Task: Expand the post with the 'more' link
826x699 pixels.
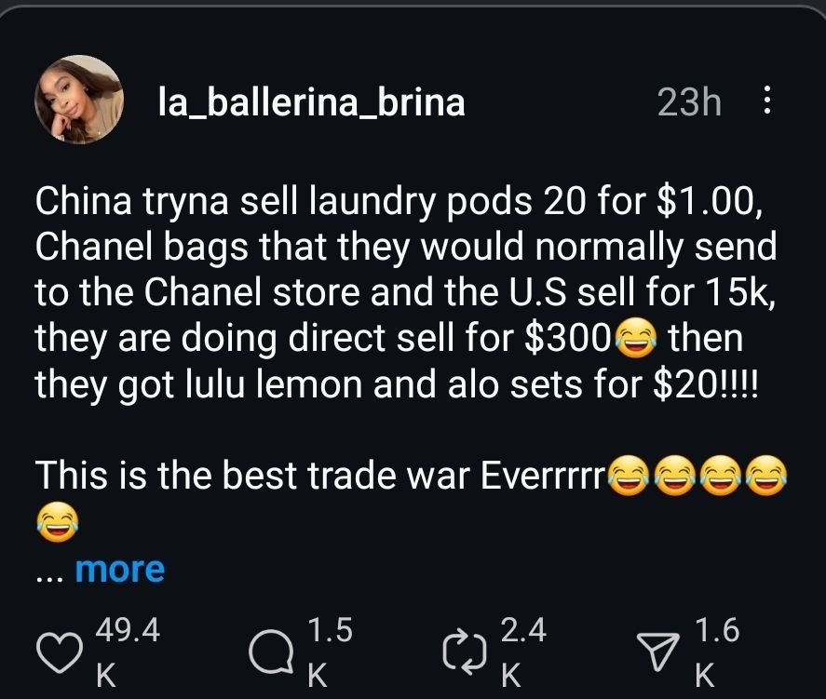Action: coord(119,569)
